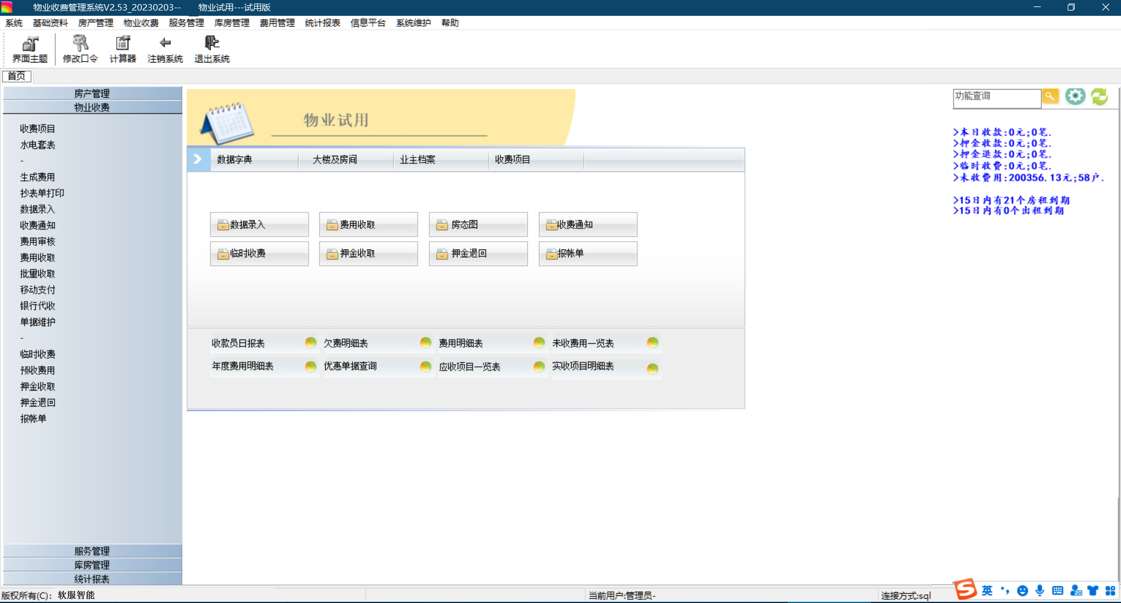Click the blue arrow beside 数据字典
Image resolution: width=1121 pixels, height=603 pixels.
tap(198, 159)
